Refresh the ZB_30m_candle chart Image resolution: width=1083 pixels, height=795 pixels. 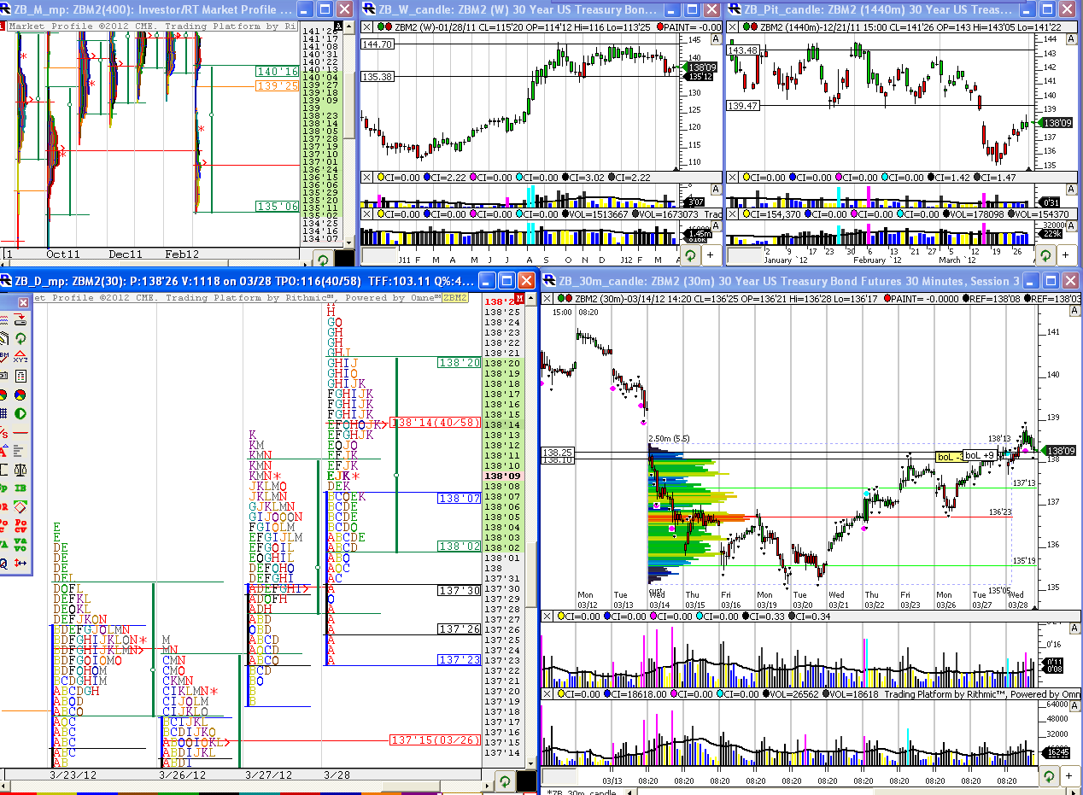tap(1049, 776)
